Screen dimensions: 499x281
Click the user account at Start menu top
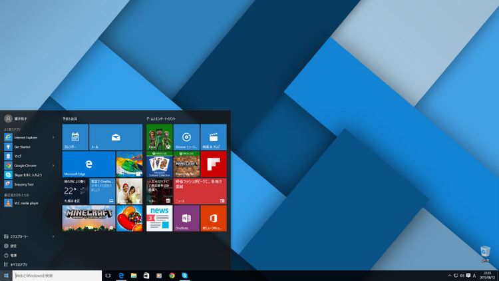[x=16, y=119]
